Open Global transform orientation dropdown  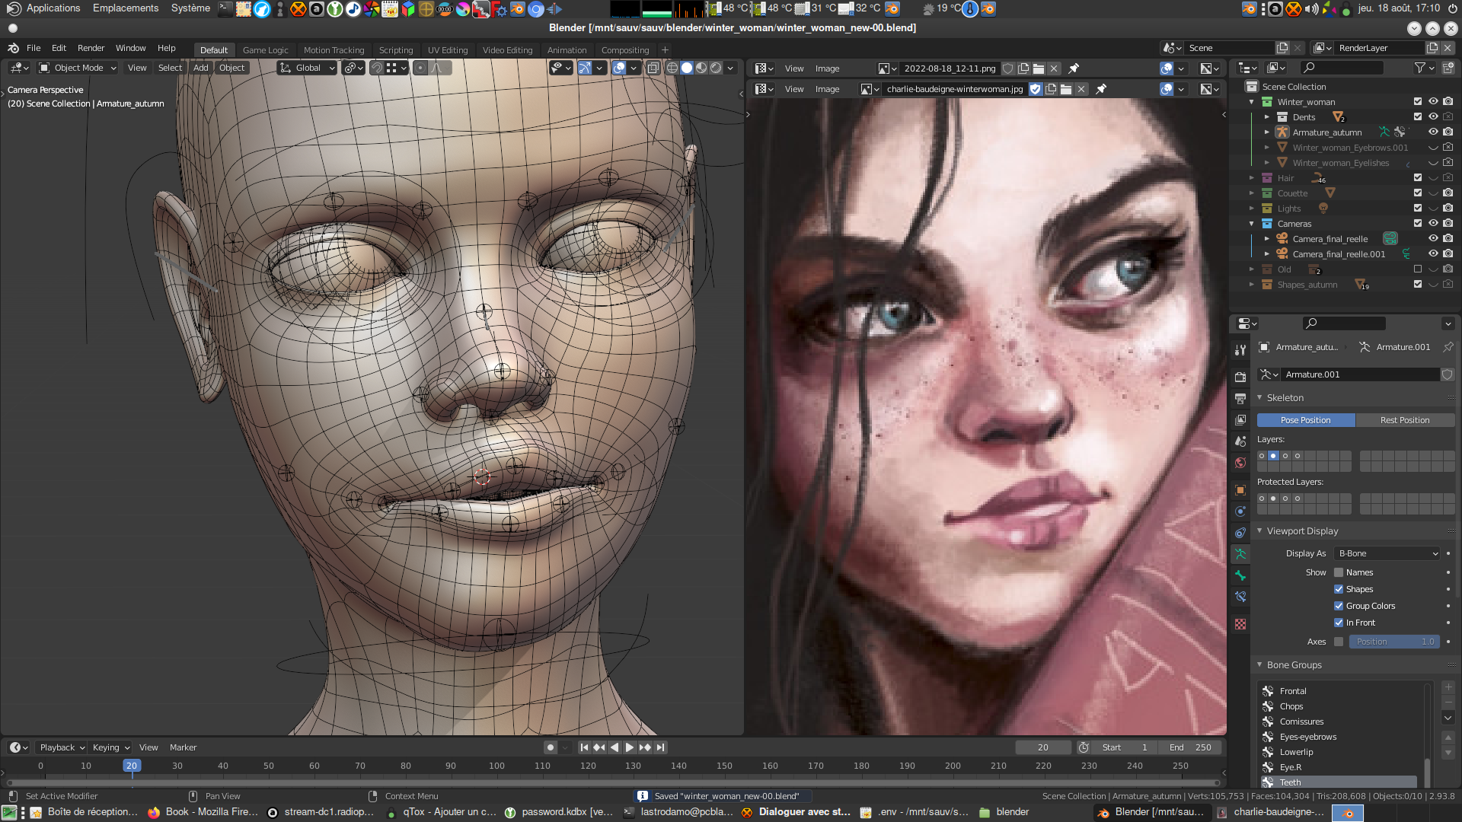[x=307, y=68]
